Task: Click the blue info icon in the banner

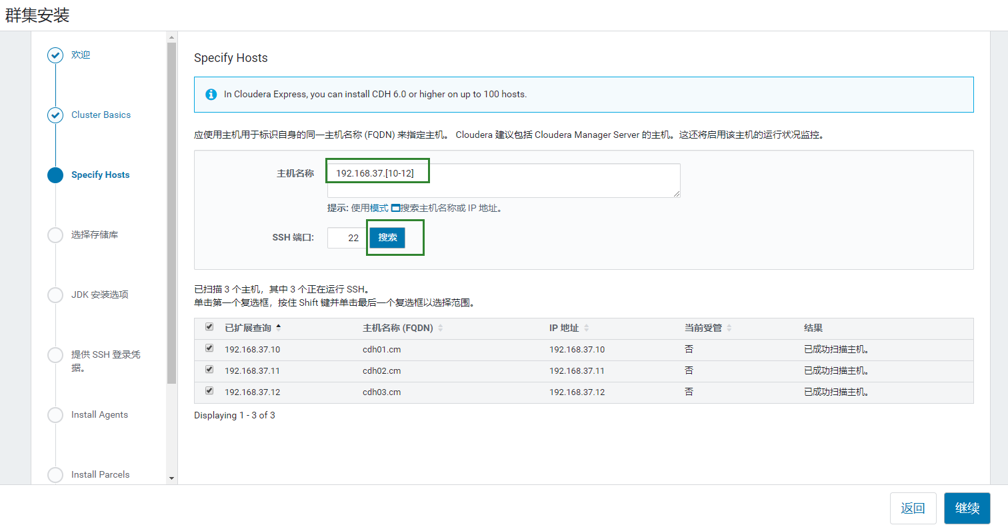Action: point(211,95)
